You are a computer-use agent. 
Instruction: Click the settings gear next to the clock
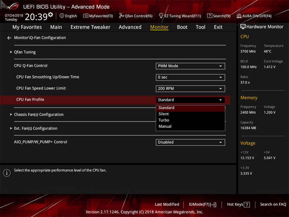coord(51,14)
